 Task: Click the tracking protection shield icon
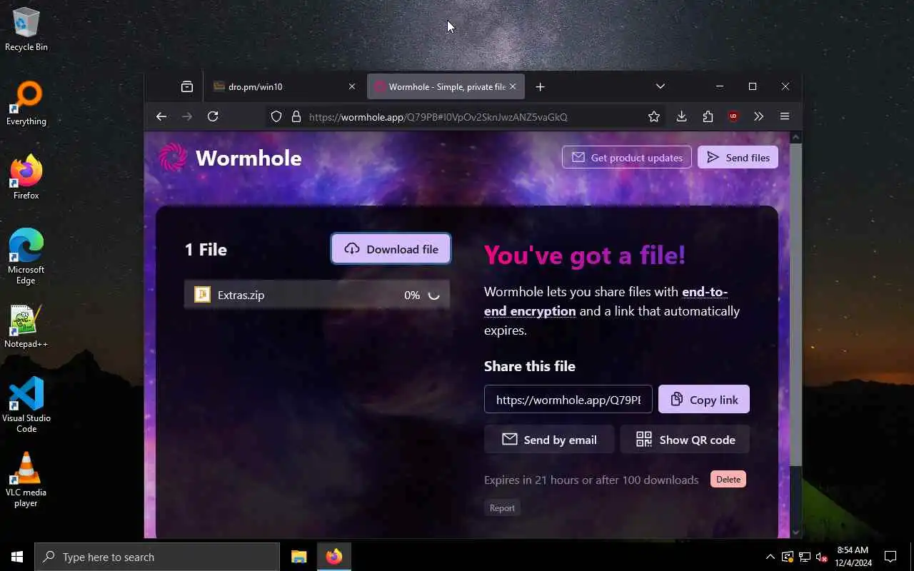click(276, 116)
